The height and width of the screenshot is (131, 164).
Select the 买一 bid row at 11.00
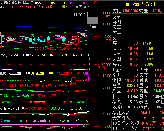tap(138, 43)
